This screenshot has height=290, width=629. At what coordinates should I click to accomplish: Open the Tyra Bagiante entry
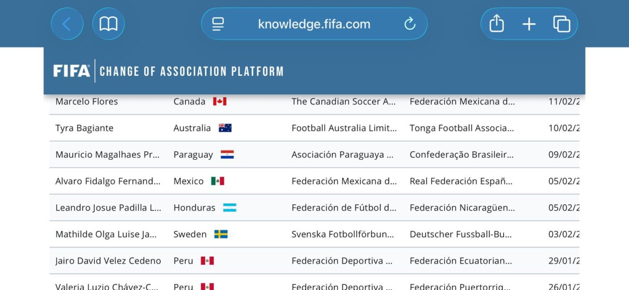85,128
